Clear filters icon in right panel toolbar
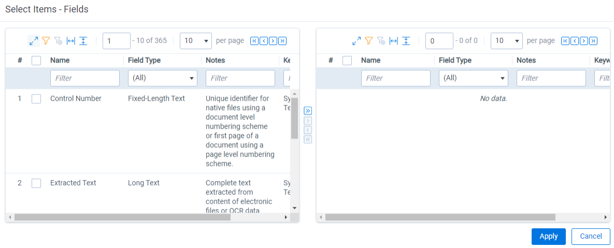The width and height of the screenshot is (614, 248). [381, 40]
